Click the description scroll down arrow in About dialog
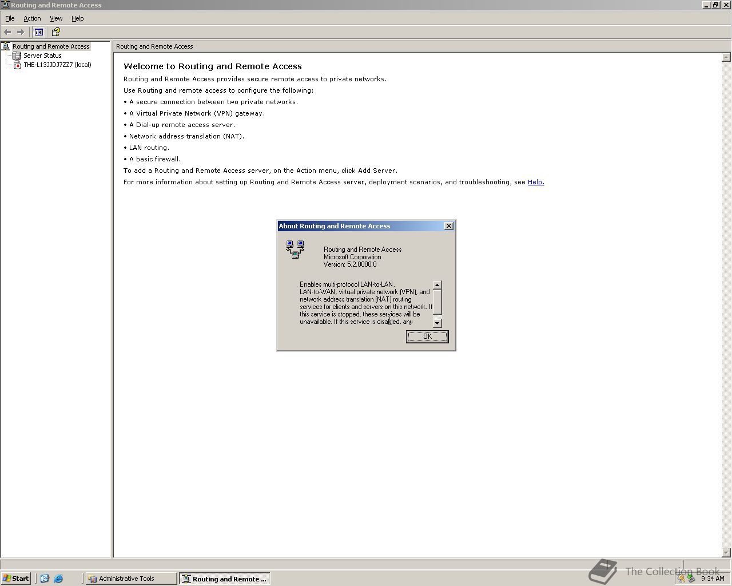Viewport: 732px width, 586px height. [x=437, y=323]
